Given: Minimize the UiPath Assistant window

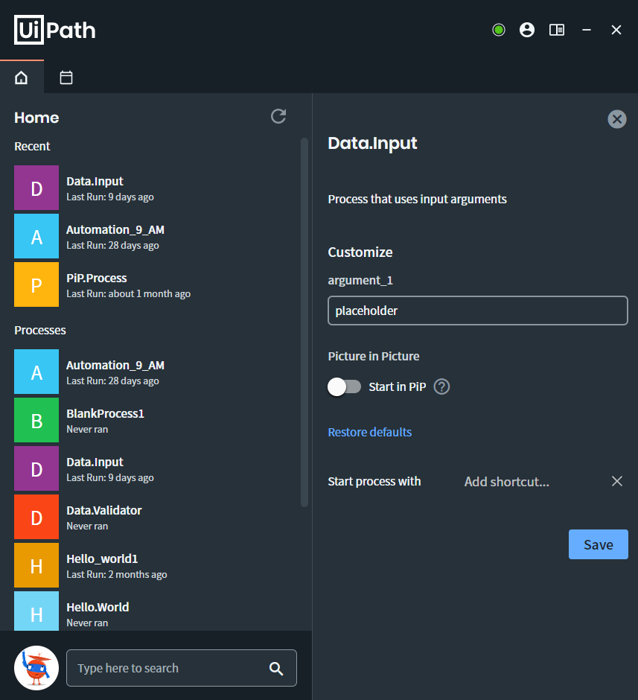Looking at the screenshot, I should tap(587, 30).
